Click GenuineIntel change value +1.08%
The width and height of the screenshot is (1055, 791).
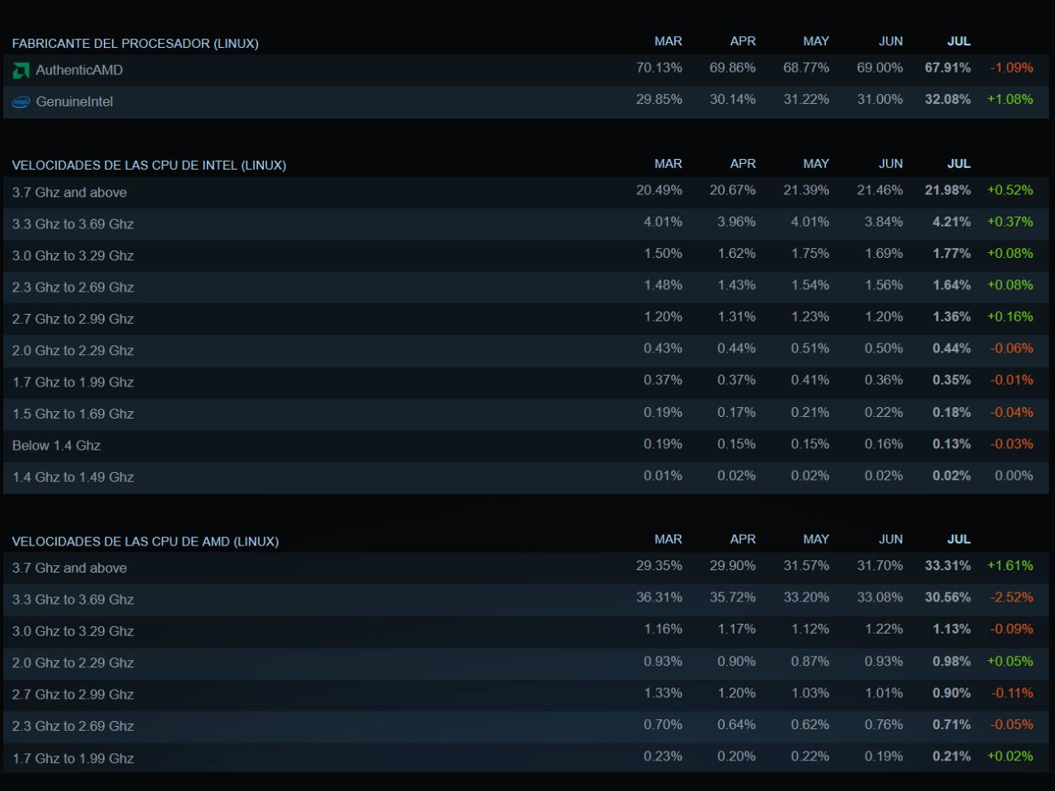click(1010, 99)
